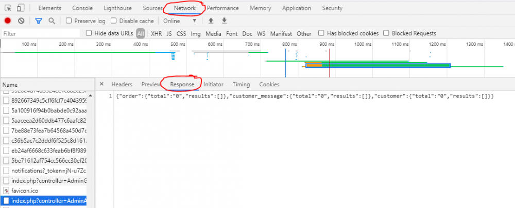Filter requests by XHR
Image resolution: width=515 pixels, height=208 pixels.
tap(157, 33)
